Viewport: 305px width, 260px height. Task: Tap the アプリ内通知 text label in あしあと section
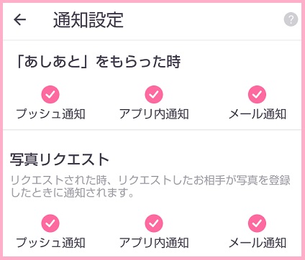click(154, 113)
